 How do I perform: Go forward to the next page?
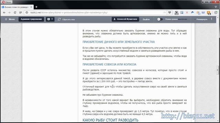[9, 13]
